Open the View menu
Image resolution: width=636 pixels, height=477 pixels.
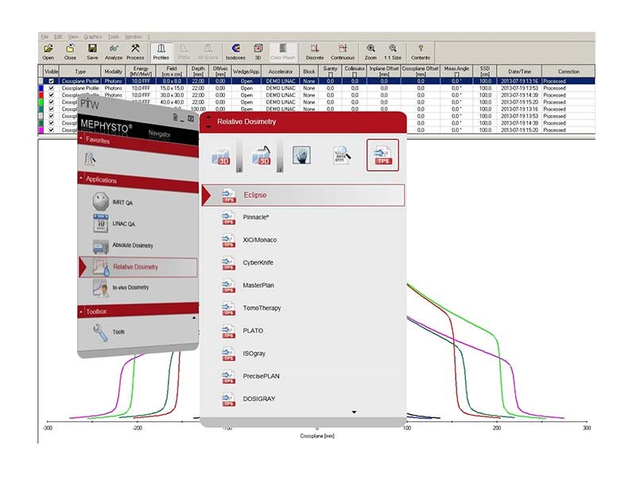coord(73,37)
